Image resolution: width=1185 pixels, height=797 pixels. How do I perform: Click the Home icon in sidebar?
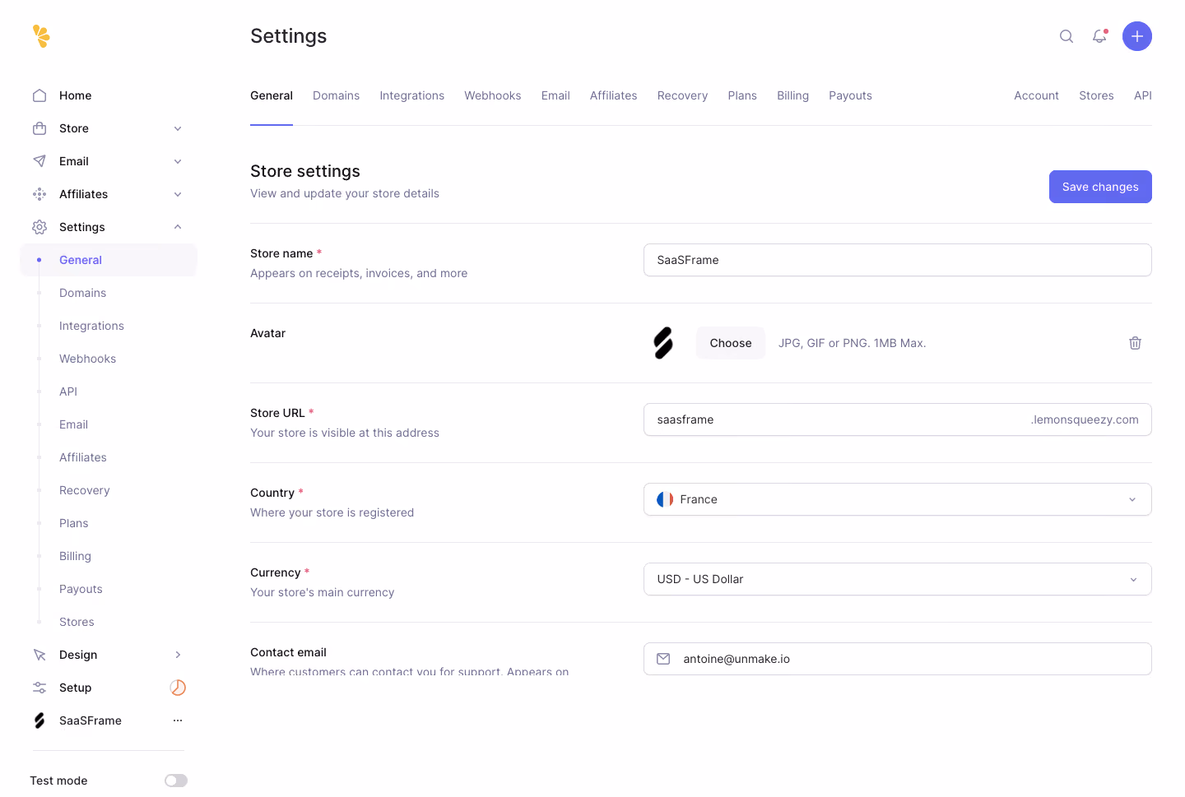pyautogui.click(x=39, y=95)
